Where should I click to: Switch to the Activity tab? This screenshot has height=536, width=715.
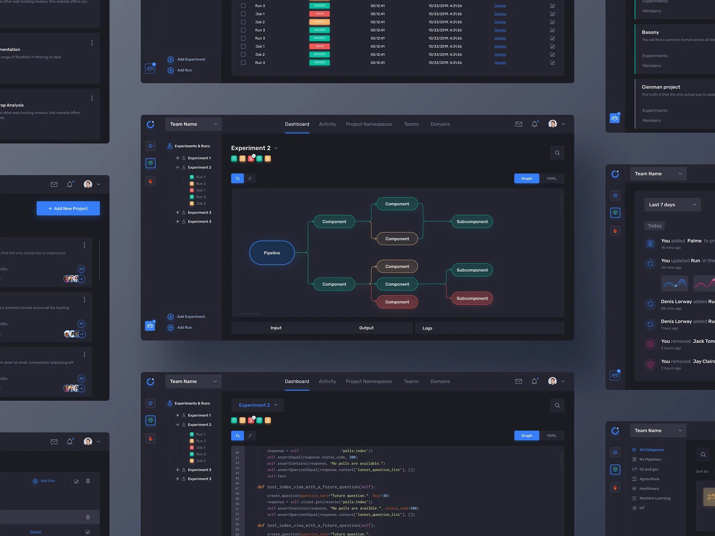coord(327,124)
